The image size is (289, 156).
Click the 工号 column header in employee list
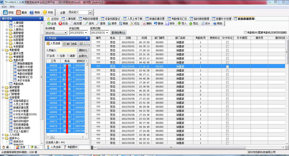pyautogui.click(x=53, y=61)
